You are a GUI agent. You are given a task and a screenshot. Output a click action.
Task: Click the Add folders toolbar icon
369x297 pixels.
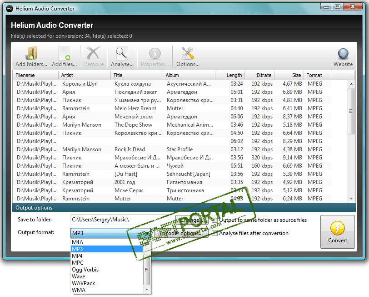click(31, 56)
